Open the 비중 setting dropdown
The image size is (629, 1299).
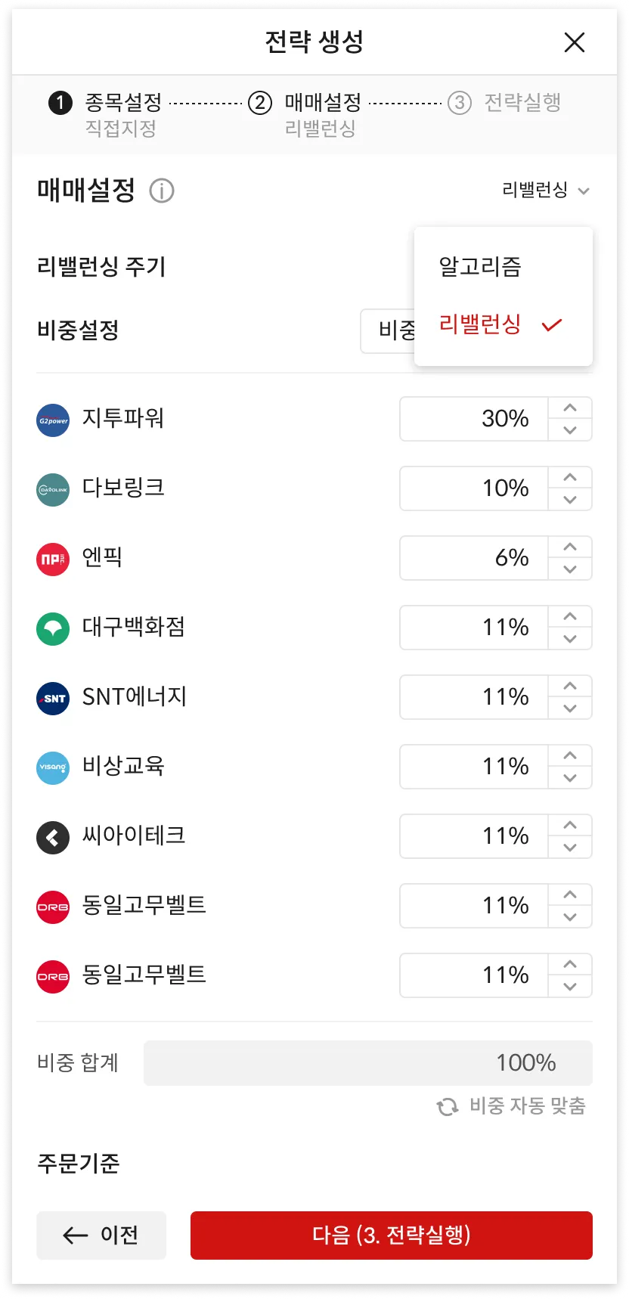click(x=388, y=330)
